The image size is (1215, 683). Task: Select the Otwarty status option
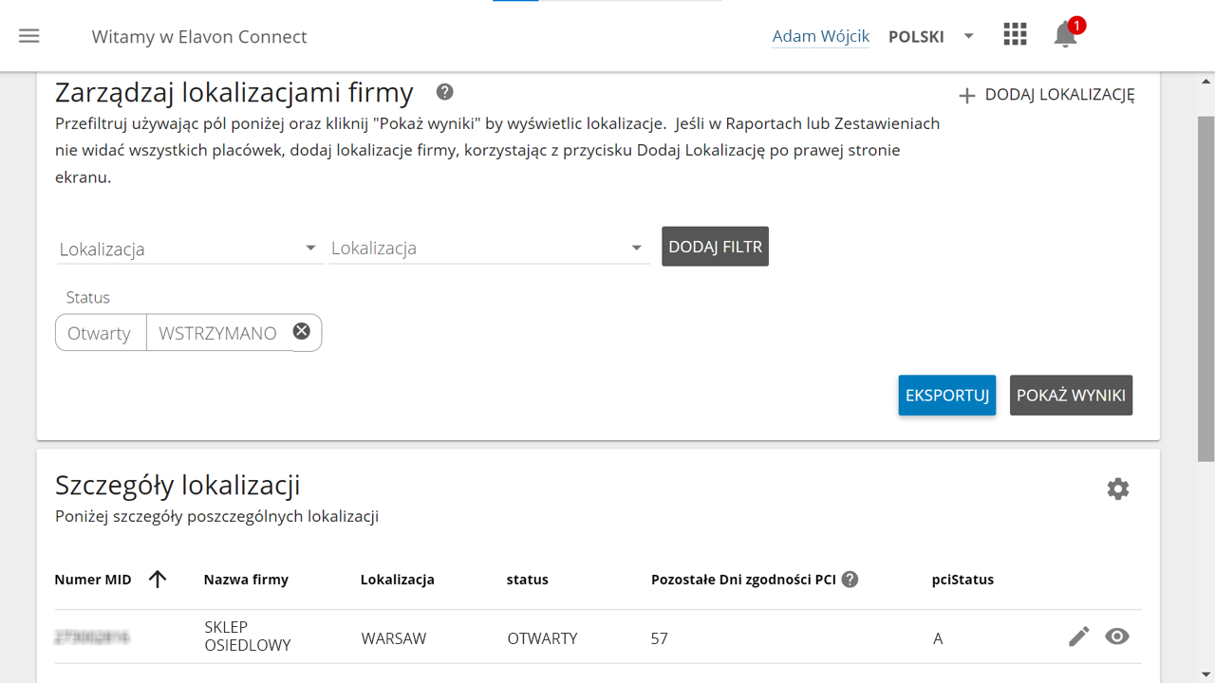click(x=100, y=333)
